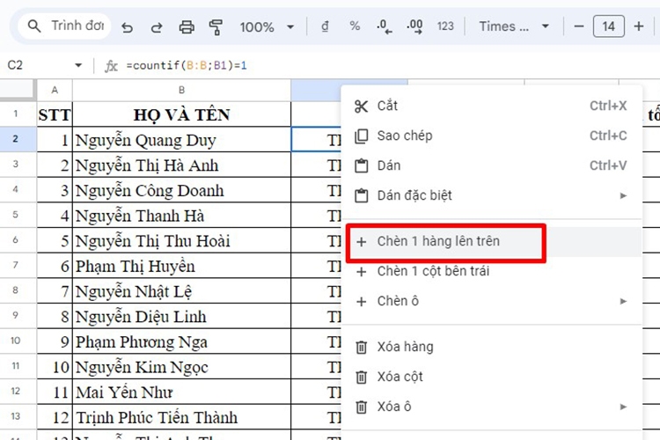Click the scissors icon beside Cắt
Image resolution: width=660 pixels, height=440 pixels.
click(361, 106)
